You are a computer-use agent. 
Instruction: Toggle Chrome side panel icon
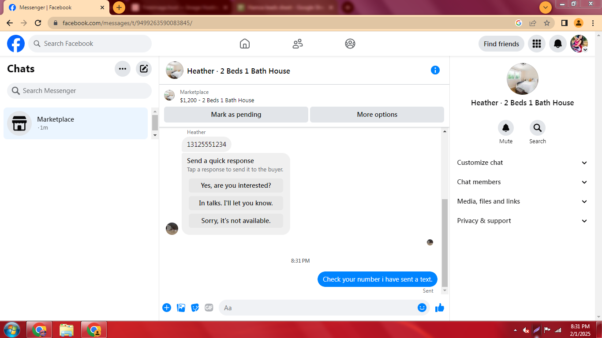coord(564,23)
